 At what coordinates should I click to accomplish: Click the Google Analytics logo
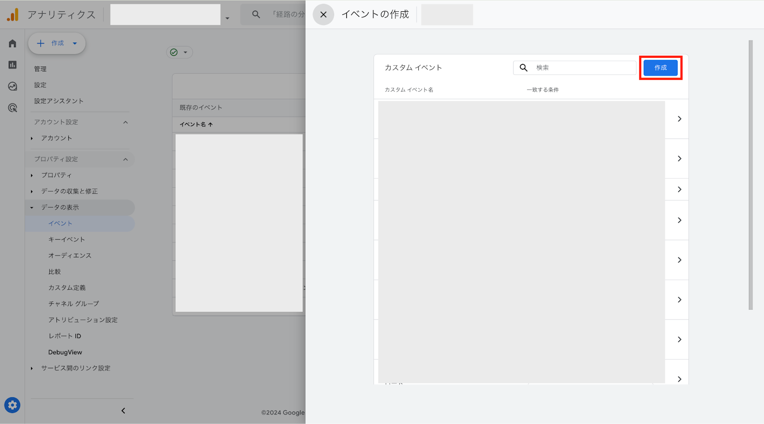pyautogui.click(x=13, y=15)
